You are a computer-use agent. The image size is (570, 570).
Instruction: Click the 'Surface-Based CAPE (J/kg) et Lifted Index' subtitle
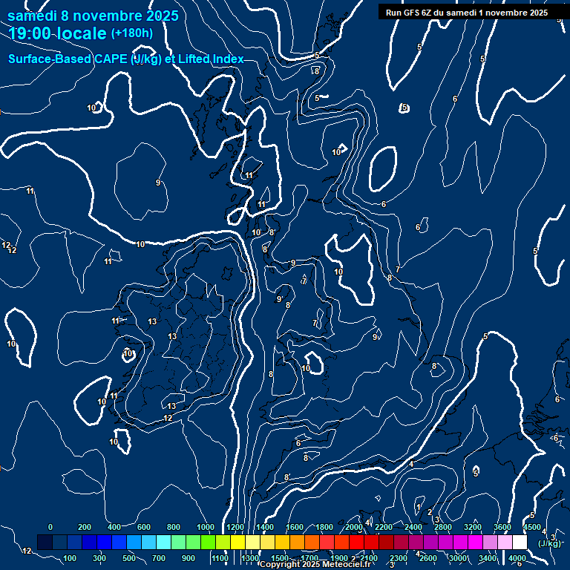126,59
